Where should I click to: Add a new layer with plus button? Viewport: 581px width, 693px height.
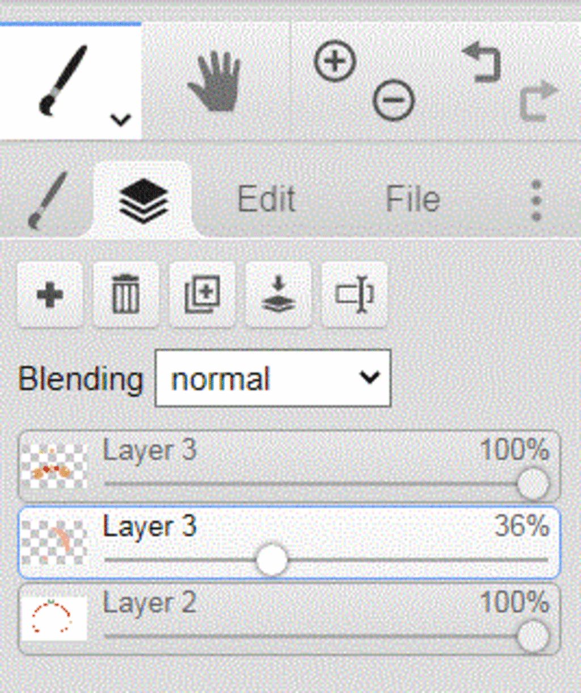coord(50,295)
